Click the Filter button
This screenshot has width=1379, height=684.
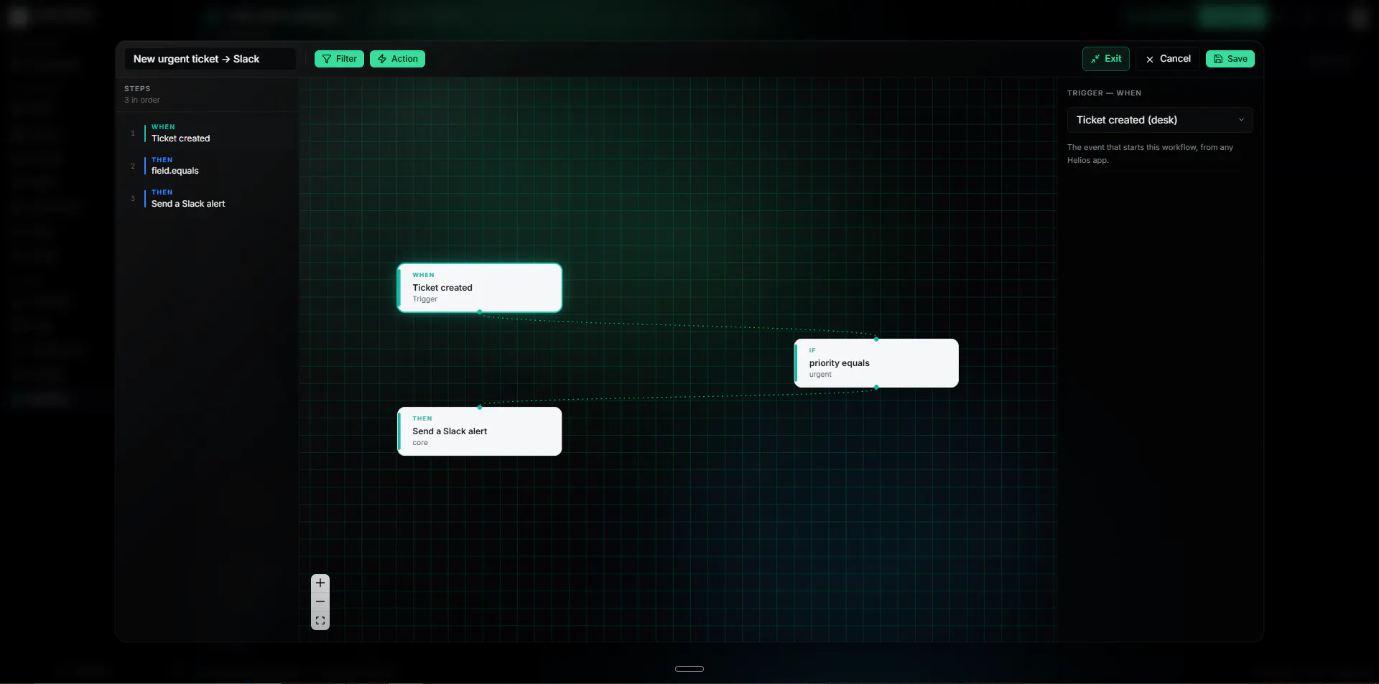click(339, 59)
